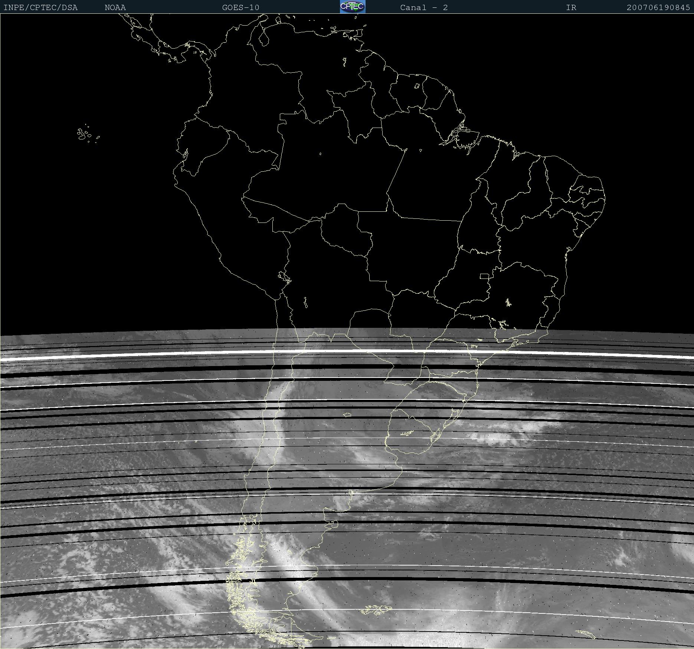Select the INPE/CPTEC/DSA header text

point(40,8)
